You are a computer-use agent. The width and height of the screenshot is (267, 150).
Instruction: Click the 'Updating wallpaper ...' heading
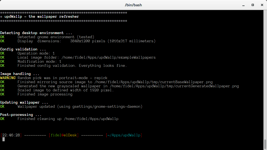point(24,103)
